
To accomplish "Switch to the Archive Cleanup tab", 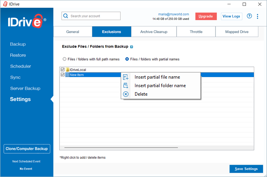I will click(x=154, y=32).
